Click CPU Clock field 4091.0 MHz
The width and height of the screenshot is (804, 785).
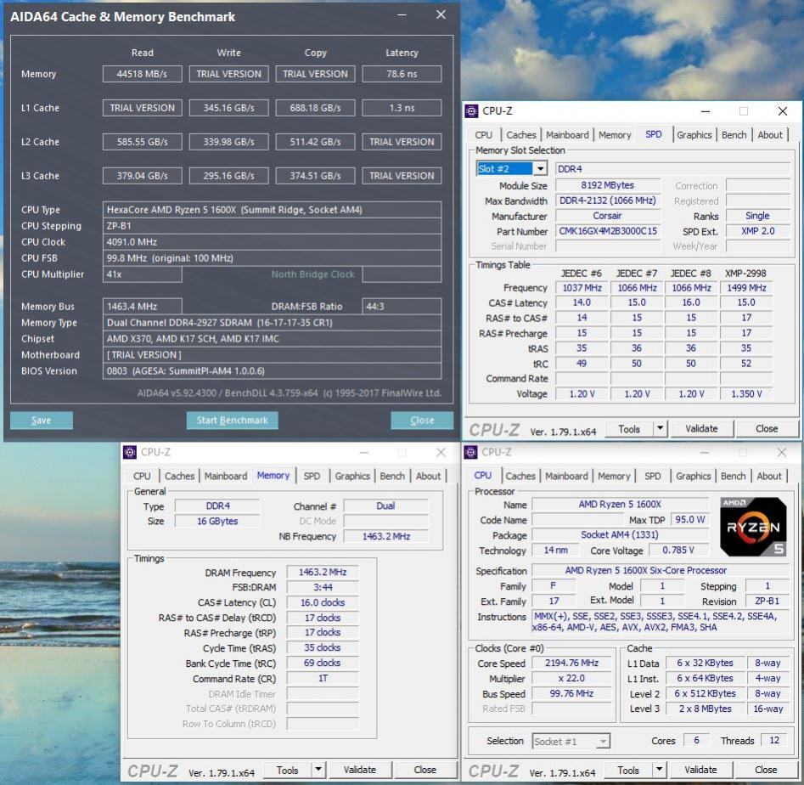click(272, 241)
